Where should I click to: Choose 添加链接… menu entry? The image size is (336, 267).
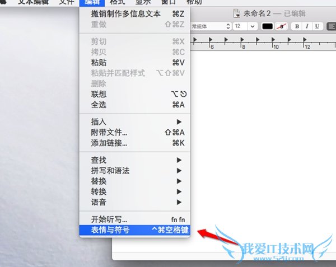click(x=135, y=143)
